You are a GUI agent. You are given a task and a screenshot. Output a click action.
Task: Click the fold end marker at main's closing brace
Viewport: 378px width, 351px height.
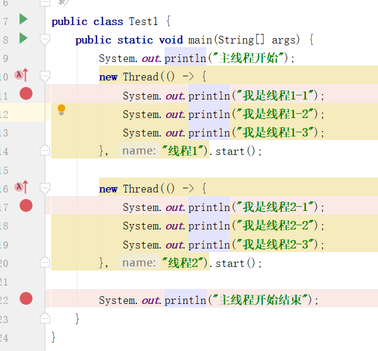coord(45,318)
